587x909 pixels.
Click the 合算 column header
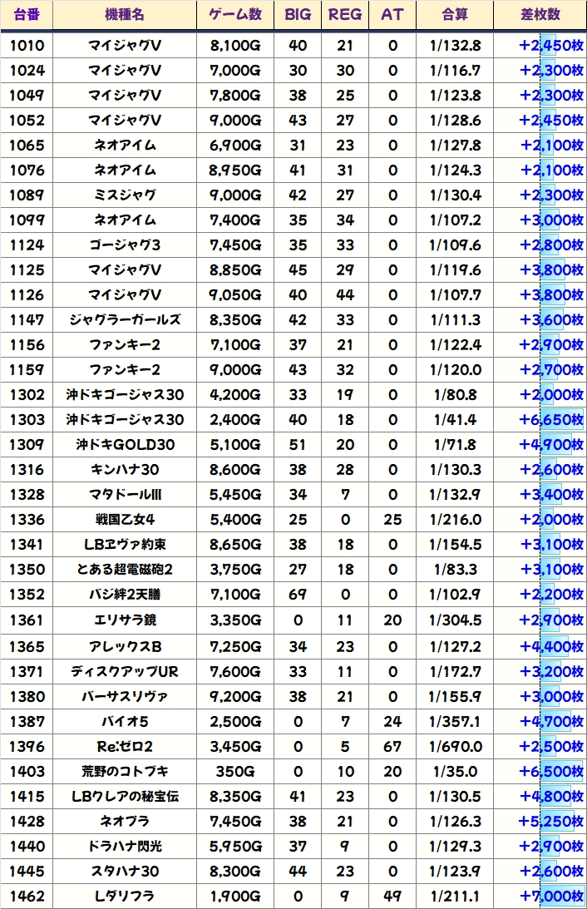tap(455, 15)
